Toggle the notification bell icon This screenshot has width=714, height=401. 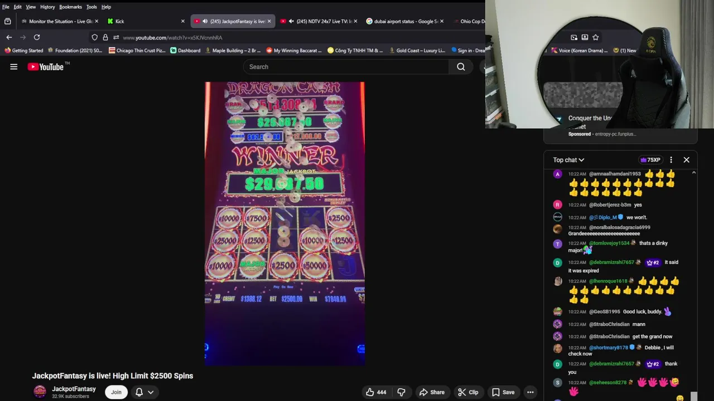coord(139,392)
